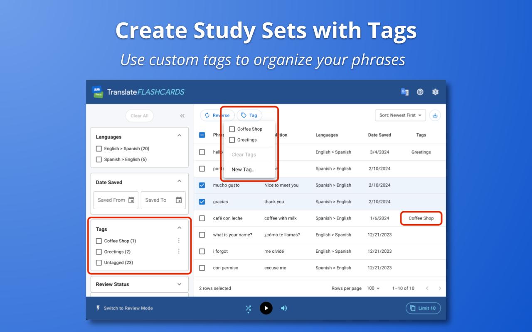Image resolution: width=532 pixels, height=332 pixels.
Task: Check the café con leche row checkbox
Action: coord(202,218)
